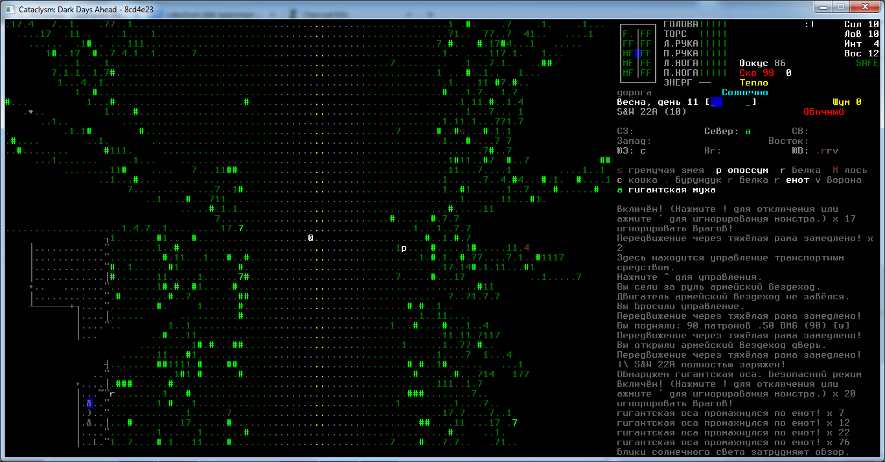
Task: Click the Вос 12 perception stat
Action: click(862, 53)
